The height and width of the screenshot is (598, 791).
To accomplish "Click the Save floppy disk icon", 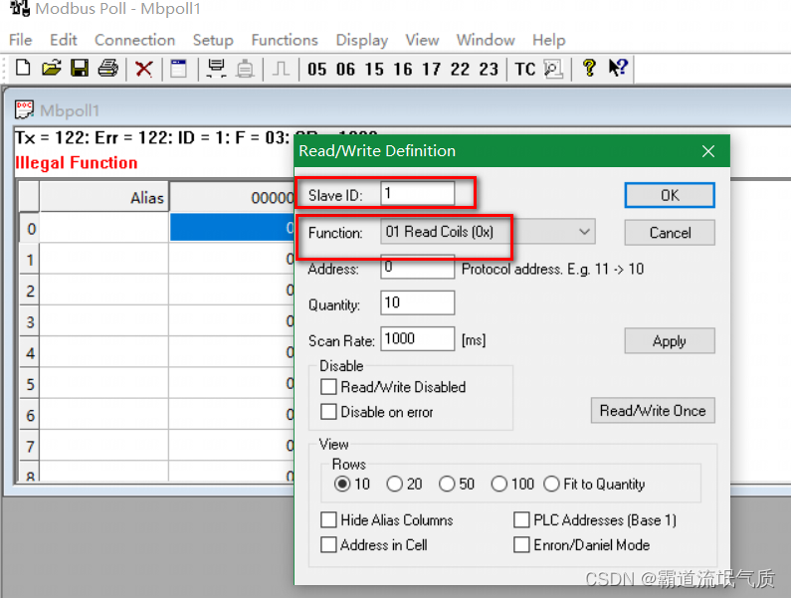I will 80,68.
